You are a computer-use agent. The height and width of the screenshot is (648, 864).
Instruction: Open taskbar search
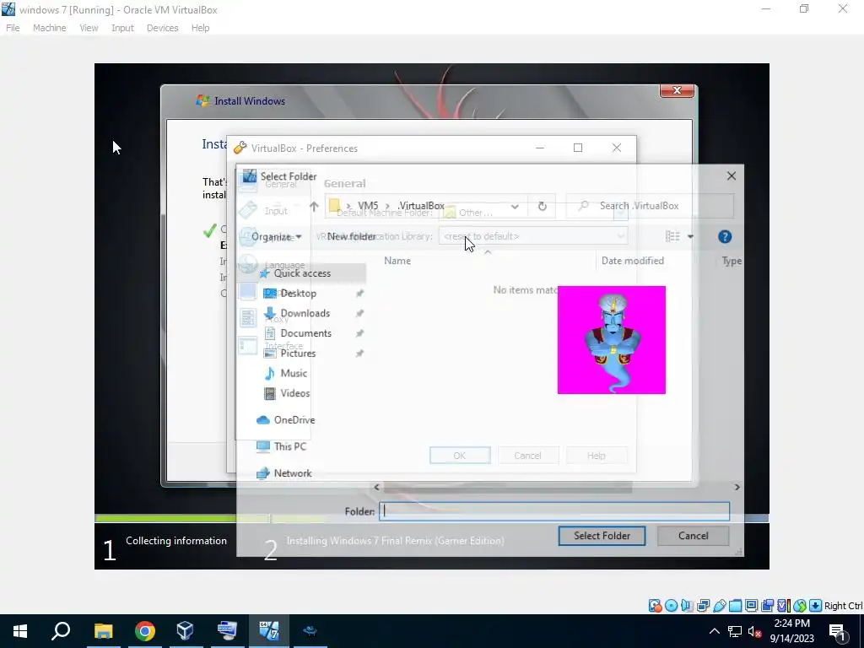[61, 631]
